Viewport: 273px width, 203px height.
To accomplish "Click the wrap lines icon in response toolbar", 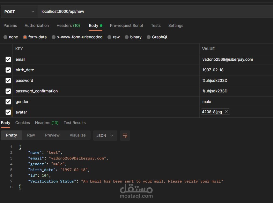I will tap(125, 136).
